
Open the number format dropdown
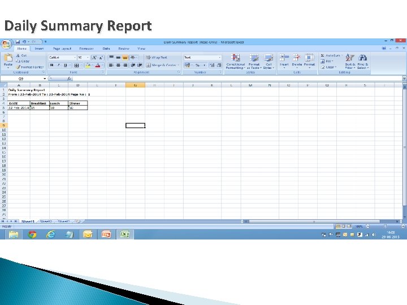[x=220, y=58]
